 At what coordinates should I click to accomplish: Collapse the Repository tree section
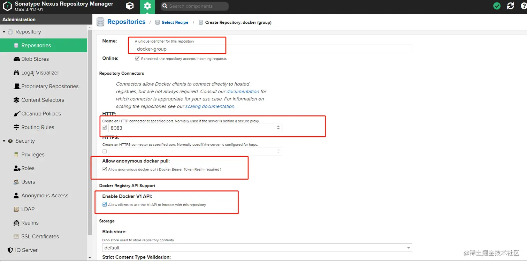[4, 32]
